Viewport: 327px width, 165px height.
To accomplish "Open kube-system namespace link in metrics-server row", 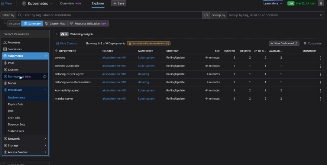I will [146, 99].
